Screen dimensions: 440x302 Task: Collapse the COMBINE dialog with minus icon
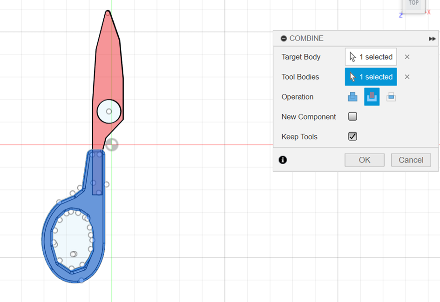284,39
